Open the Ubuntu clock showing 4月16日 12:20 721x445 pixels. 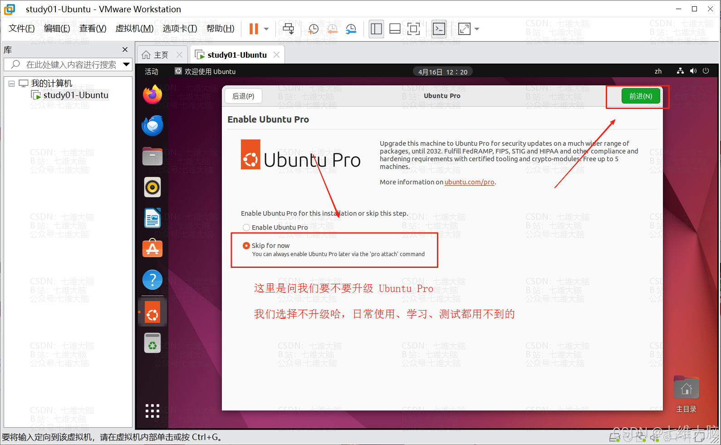click(x=442, y=72)
